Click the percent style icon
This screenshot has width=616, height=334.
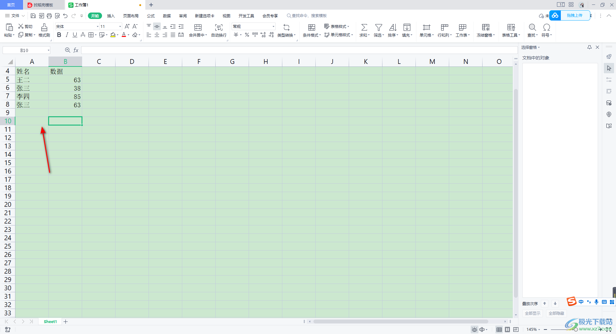point(247,35)
